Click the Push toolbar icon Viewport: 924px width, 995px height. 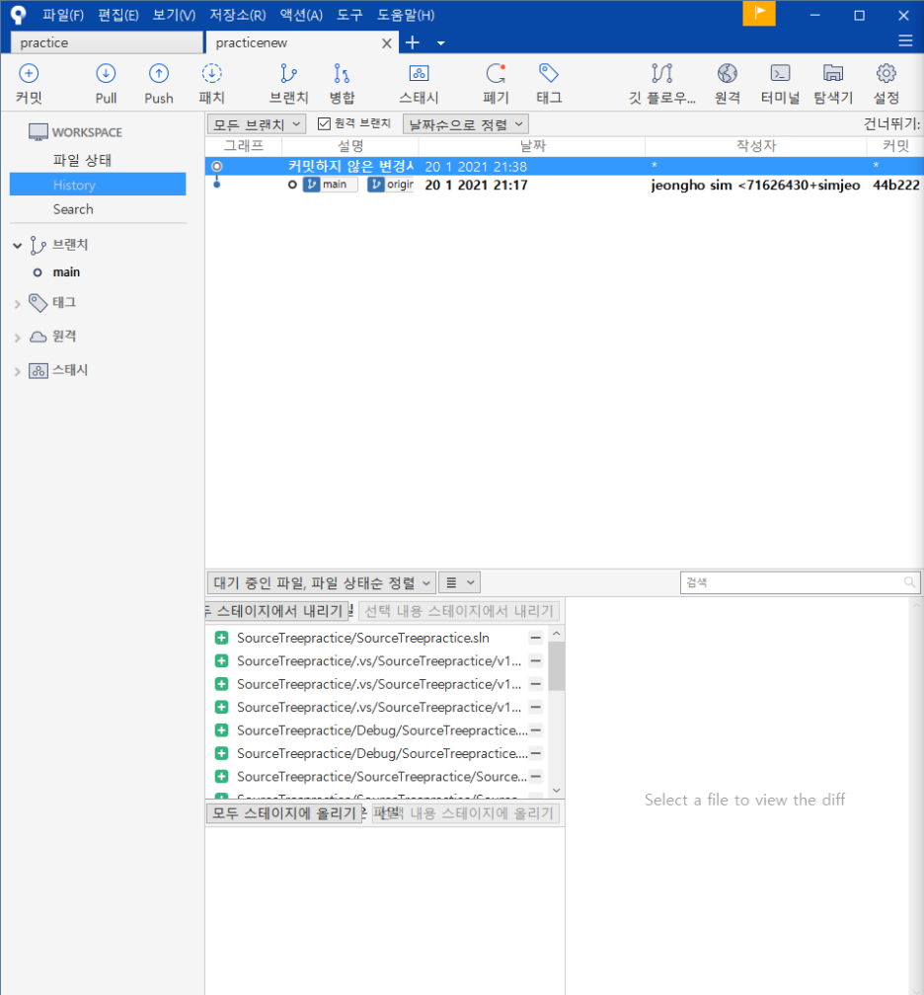click(158, 84)
